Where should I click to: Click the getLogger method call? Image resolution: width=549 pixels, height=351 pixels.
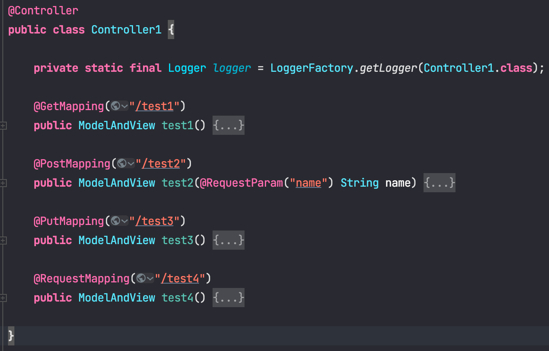(388, 68)
